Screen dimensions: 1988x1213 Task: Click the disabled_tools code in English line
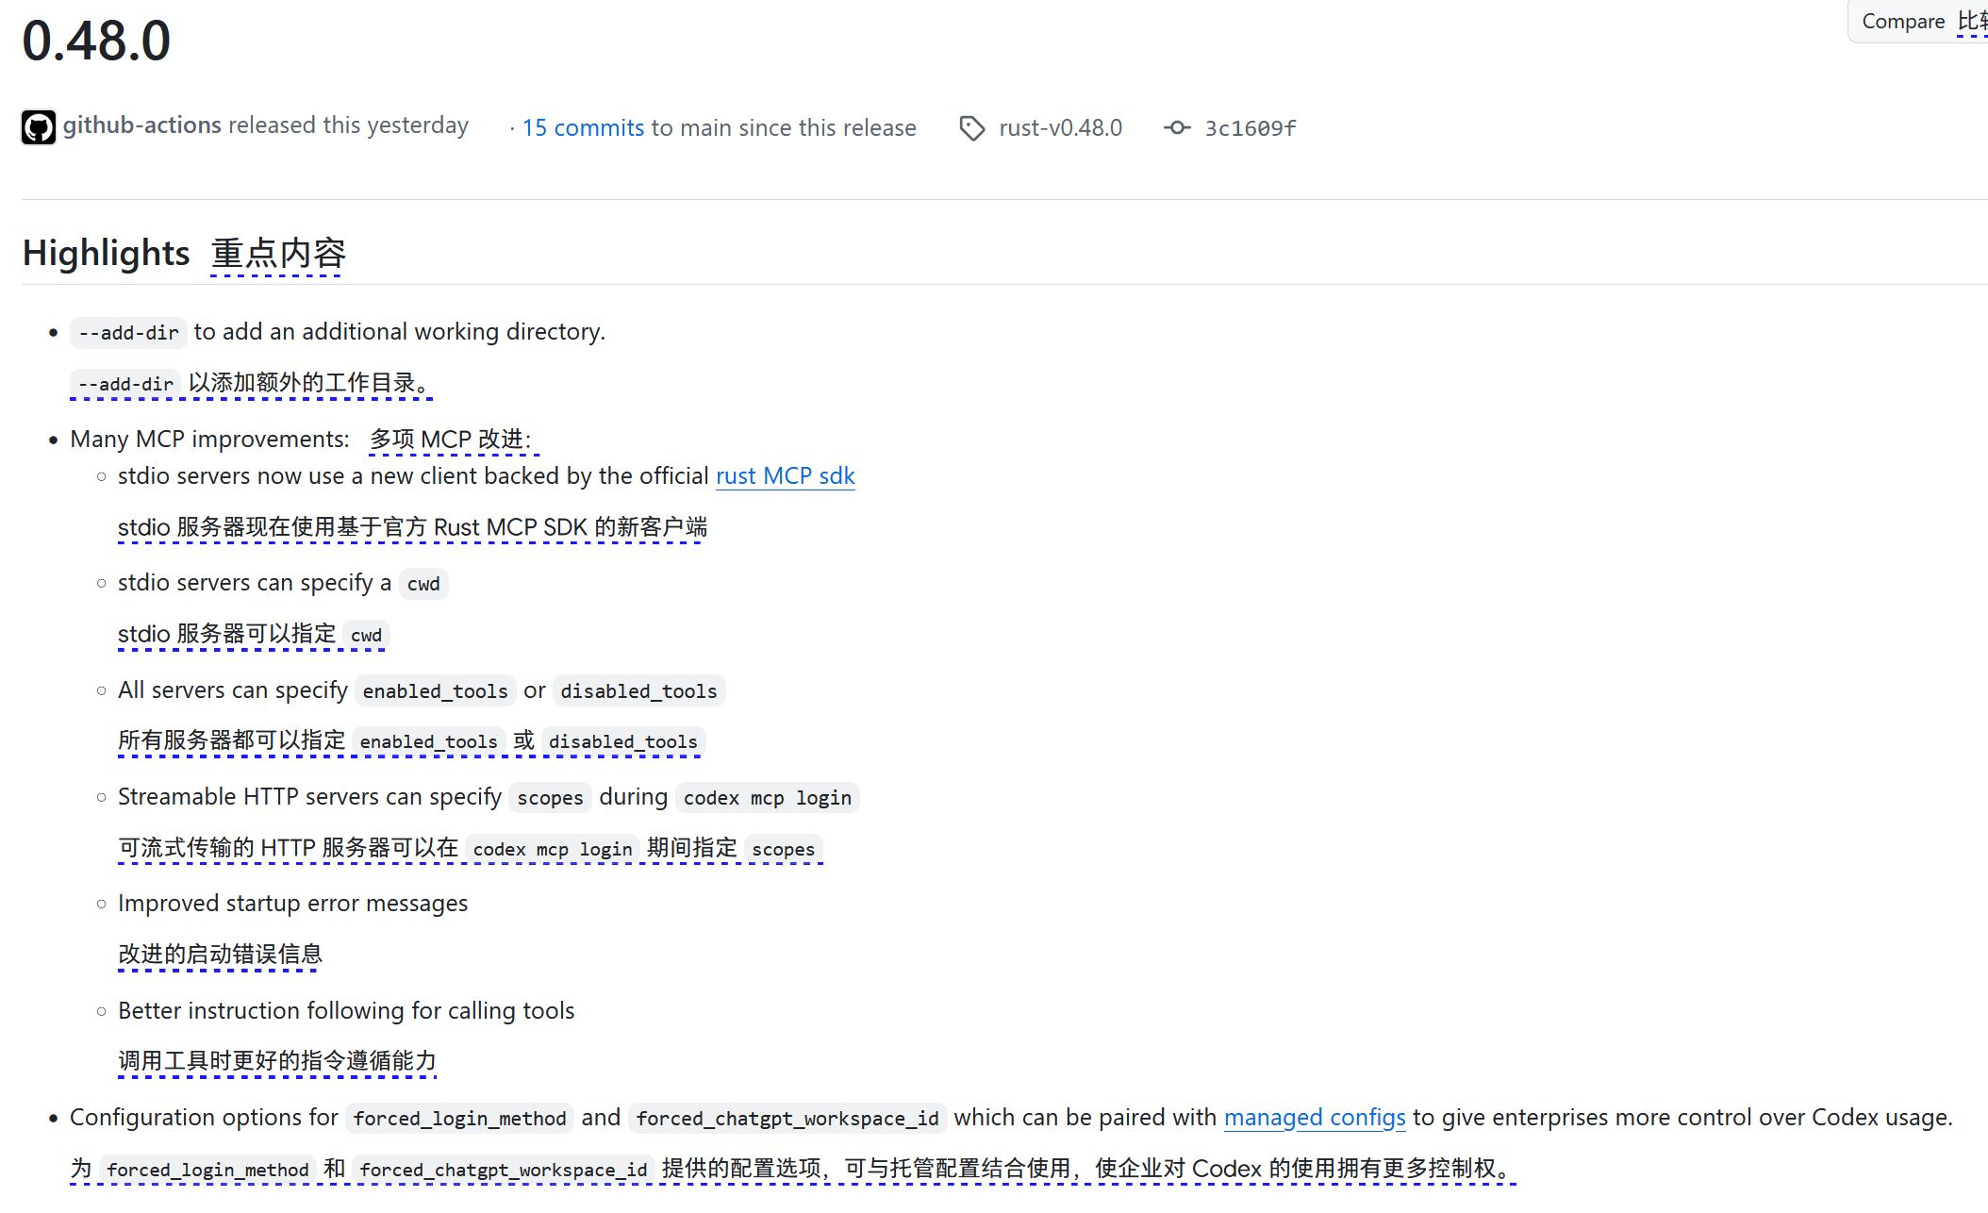click(x=638, y=691)
